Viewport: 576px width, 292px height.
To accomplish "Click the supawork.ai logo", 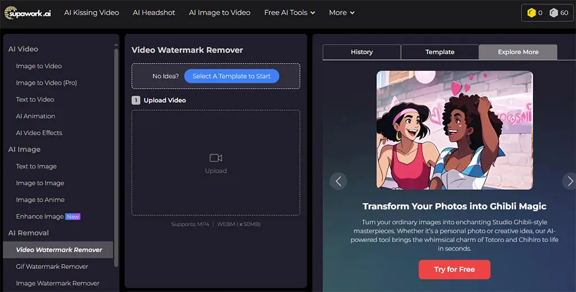I will click(28, 13).
